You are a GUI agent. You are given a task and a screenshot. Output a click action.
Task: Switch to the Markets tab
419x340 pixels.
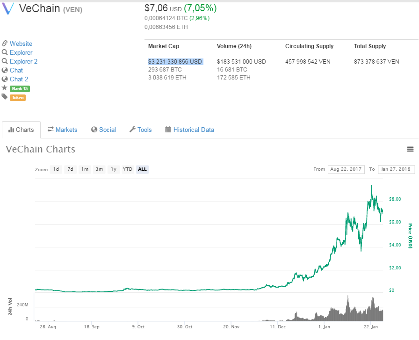(x=62, y=130)
